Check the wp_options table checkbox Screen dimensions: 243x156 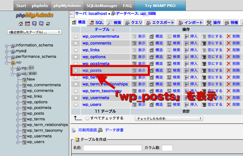(76, 57)
